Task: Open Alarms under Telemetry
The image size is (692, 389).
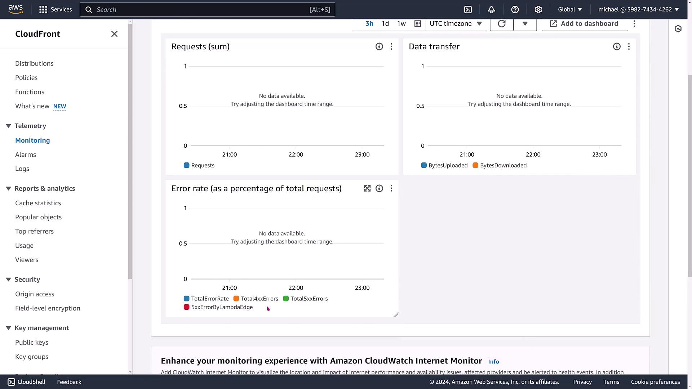Action: 26,155
